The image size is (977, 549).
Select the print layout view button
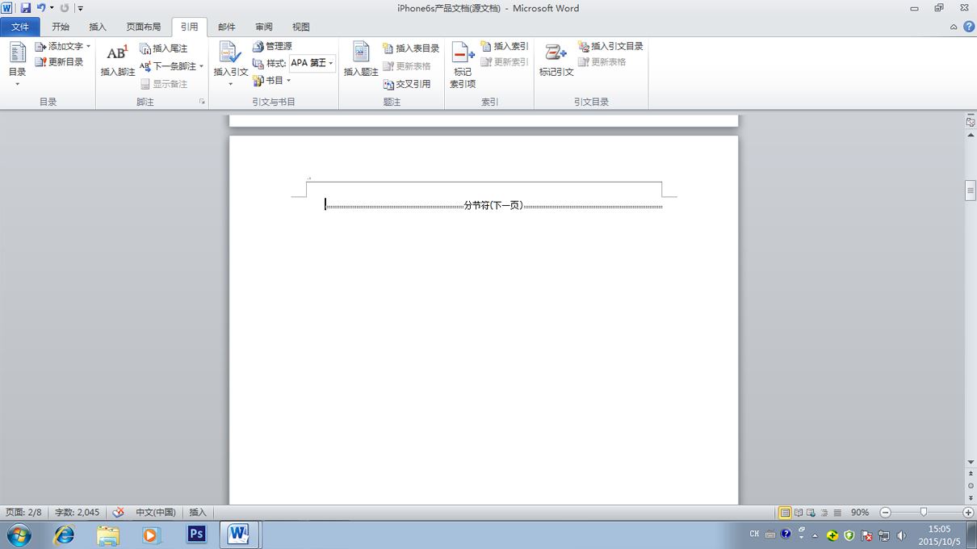(785, 513)
